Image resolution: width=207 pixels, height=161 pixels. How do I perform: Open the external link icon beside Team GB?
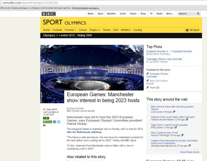click(x=148, y=88)
